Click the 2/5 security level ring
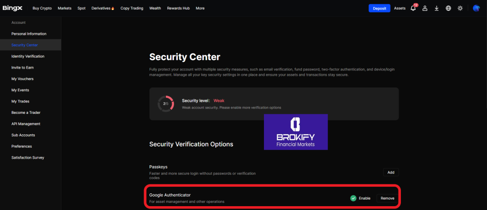Viewport: 487px width, 210px height. 166,104
